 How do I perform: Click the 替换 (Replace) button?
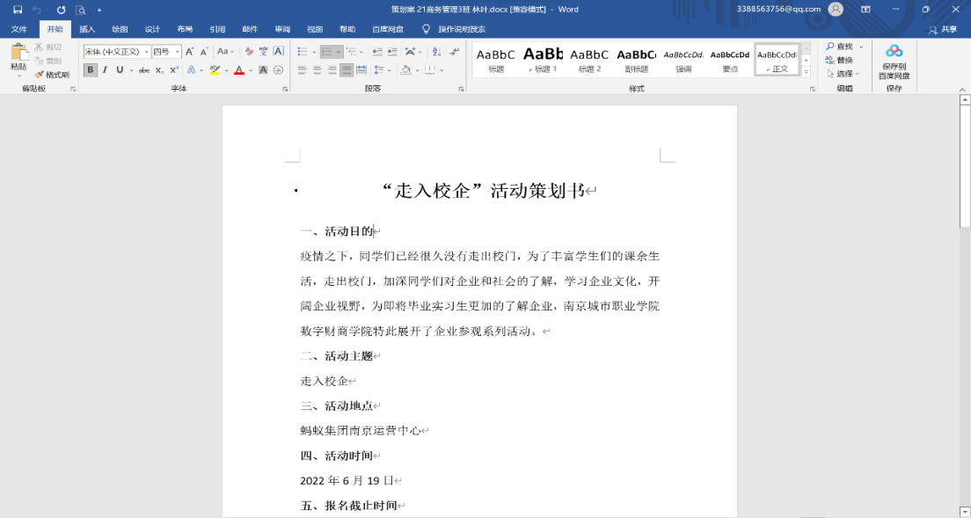(x=839, y=60)
